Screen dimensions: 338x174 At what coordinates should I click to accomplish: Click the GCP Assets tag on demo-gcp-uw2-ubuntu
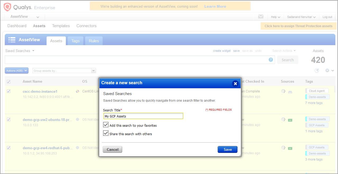point(317,125)
